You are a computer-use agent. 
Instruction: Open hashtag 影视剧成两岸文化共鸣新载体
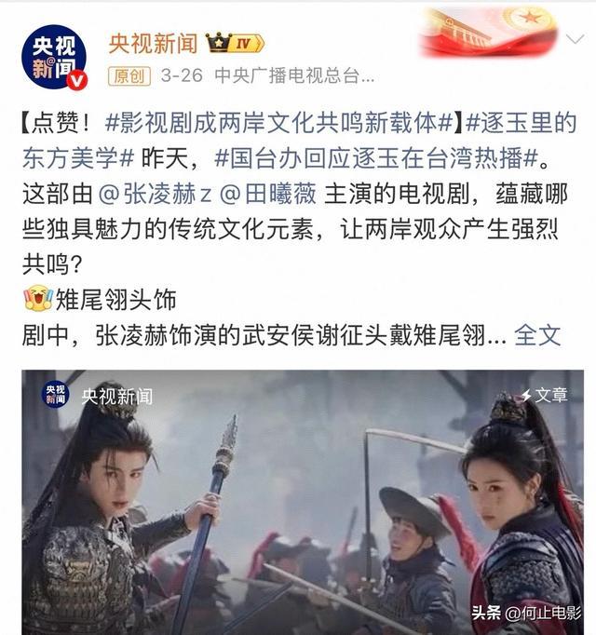point(278,123)
